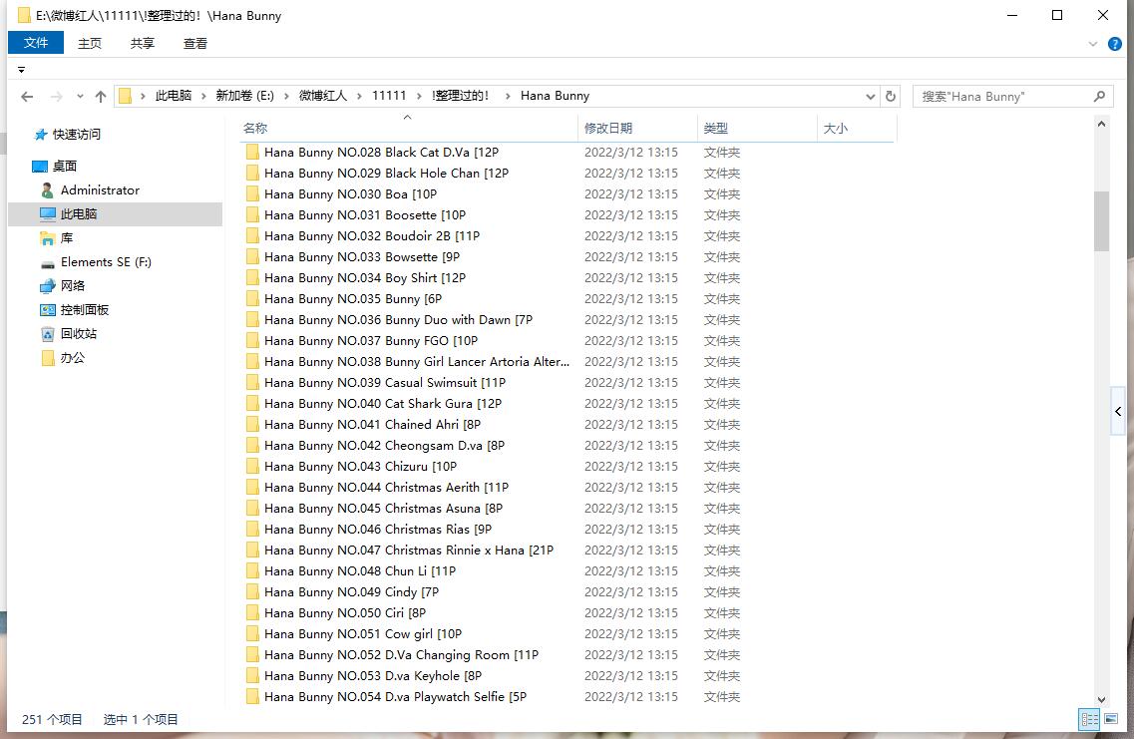1134x739 pixels.
Task: Expand breadcrumb arrow after 此电脑
Action: pyautogui.click(x=203, y=96)
